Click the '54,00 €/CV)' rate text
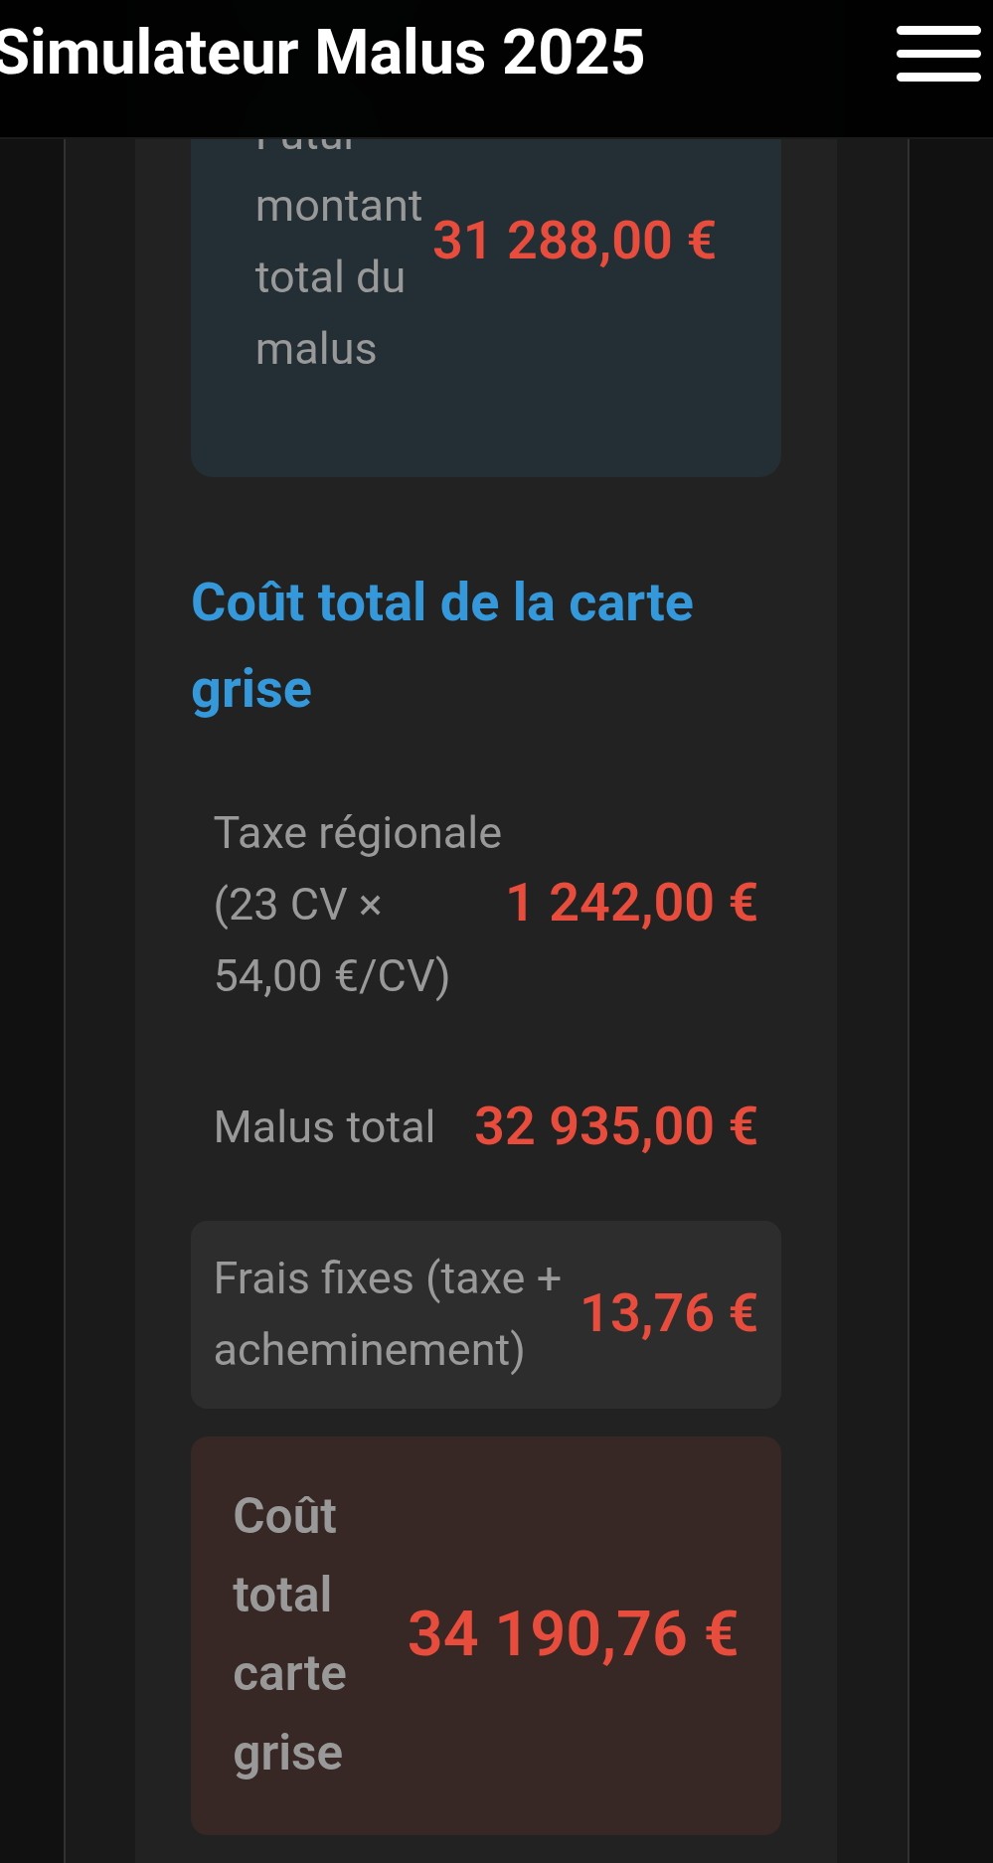The image size is (993, 1863). click(x=332, y=976)
